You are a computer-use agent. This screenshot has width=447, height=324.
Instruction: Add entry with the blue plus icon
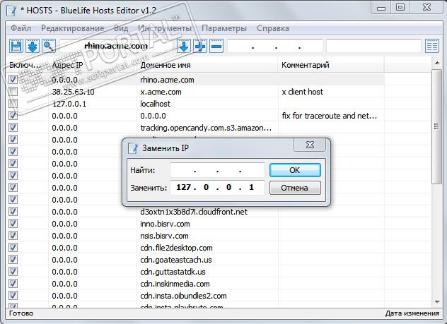point(200,46)
